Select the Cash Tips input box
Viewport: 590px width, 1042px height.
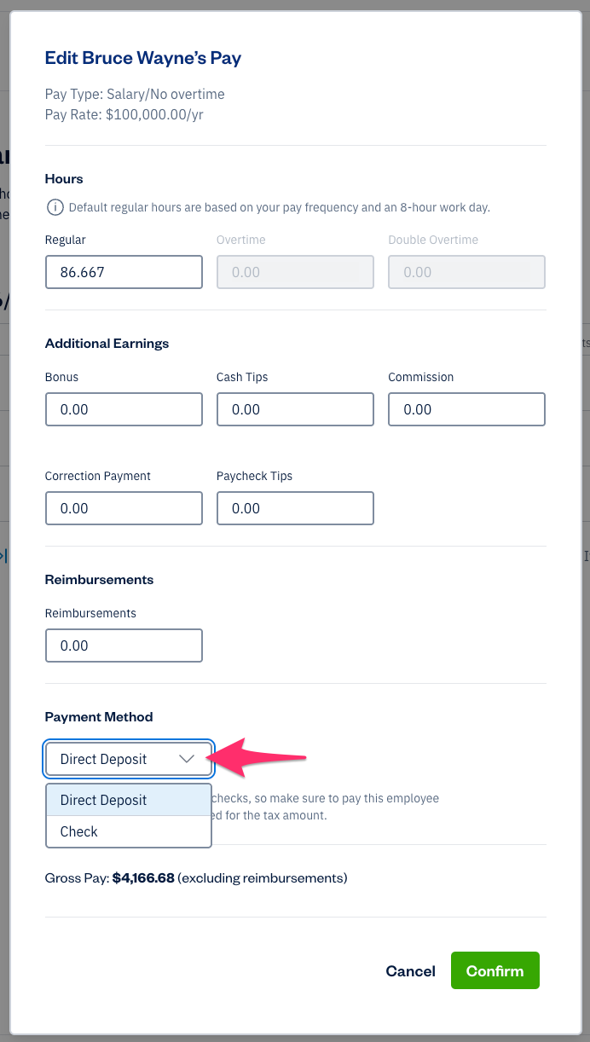pyautogui.click(x=295, y=409)
